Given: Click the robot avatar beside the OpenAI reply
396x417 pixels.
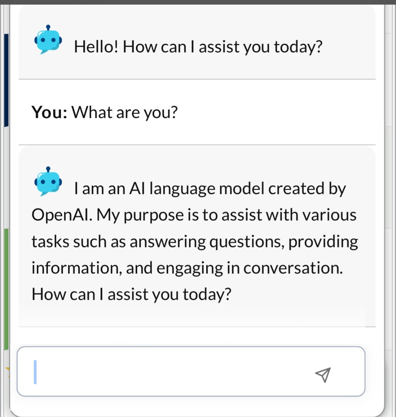Looking at the screenshot, I should [x=48, y=182].
